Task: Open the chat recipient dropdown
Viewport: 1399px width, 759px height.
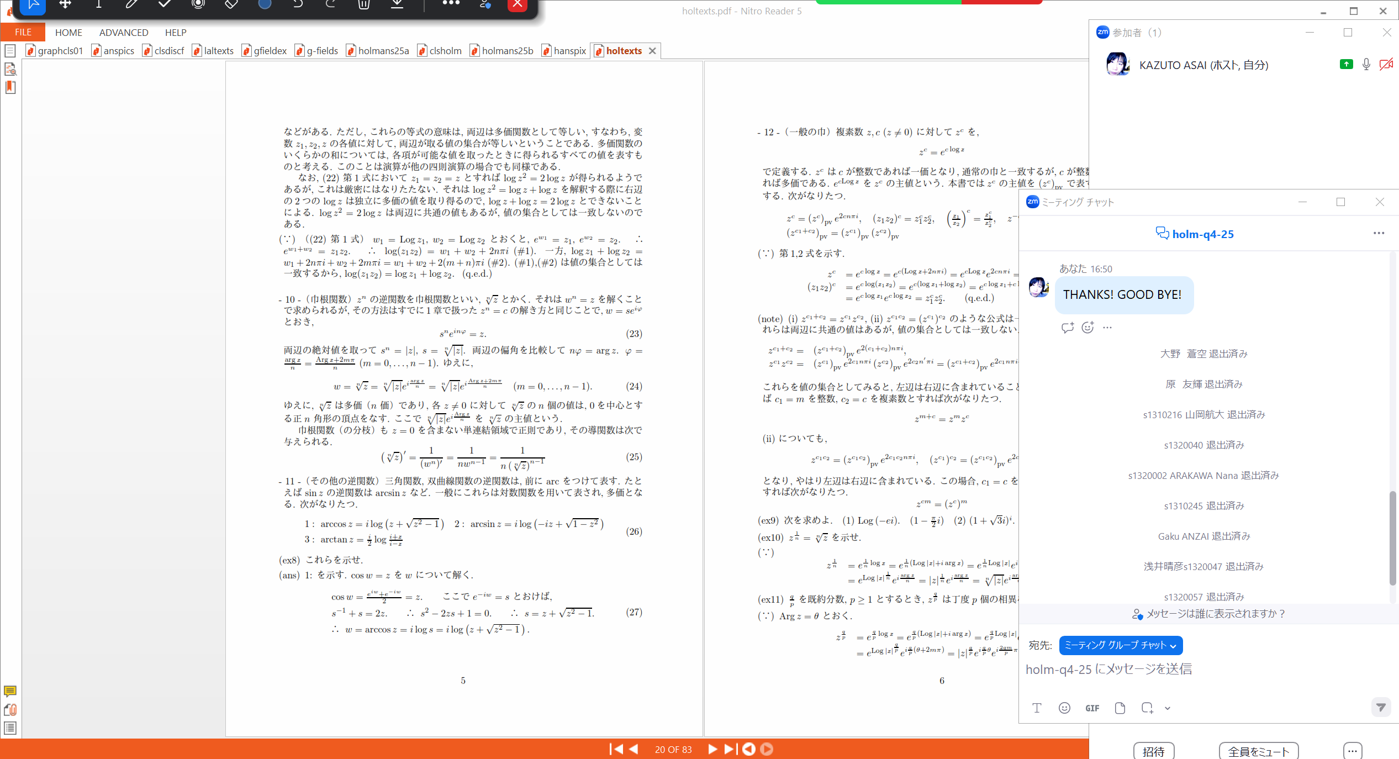Action: [x=1120, y=645]
